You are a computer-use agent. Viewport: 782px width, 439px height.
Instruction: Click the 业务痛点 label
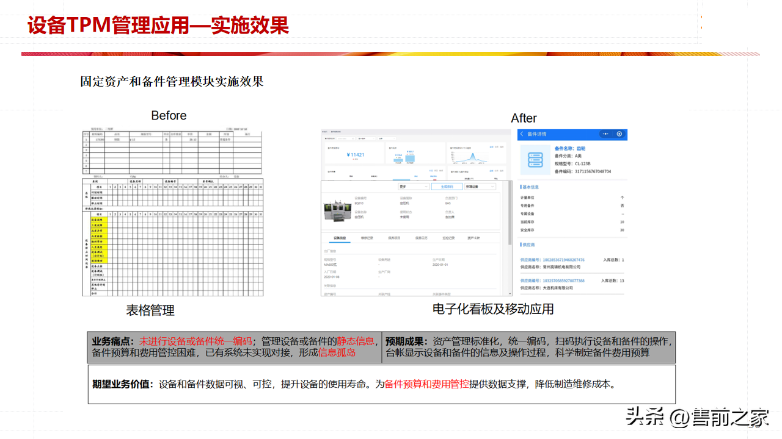tap(113, 341)
